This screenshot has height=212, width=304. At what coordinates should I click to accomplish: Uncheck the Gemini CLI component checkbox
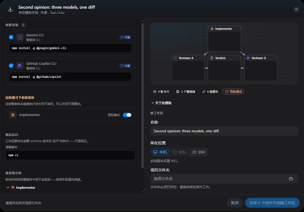(11, 37)
